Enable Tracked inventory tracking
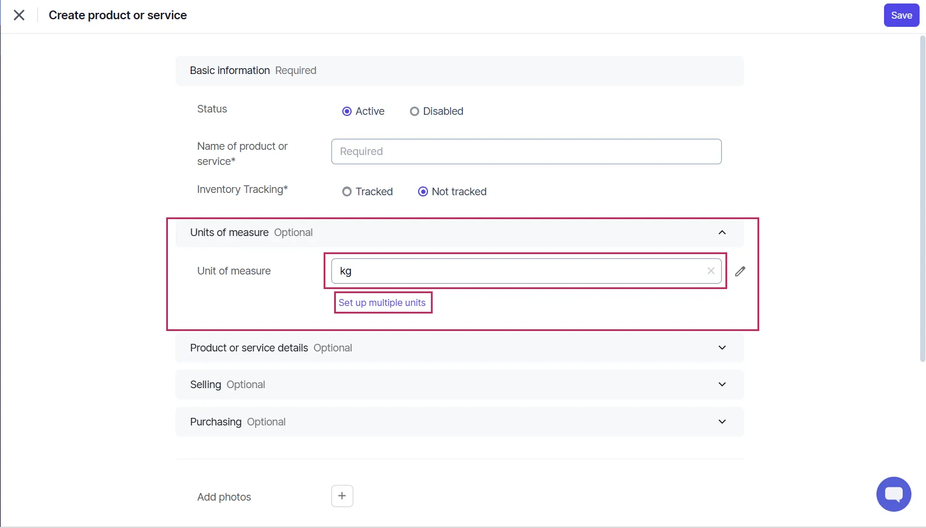 coord(347,192)
